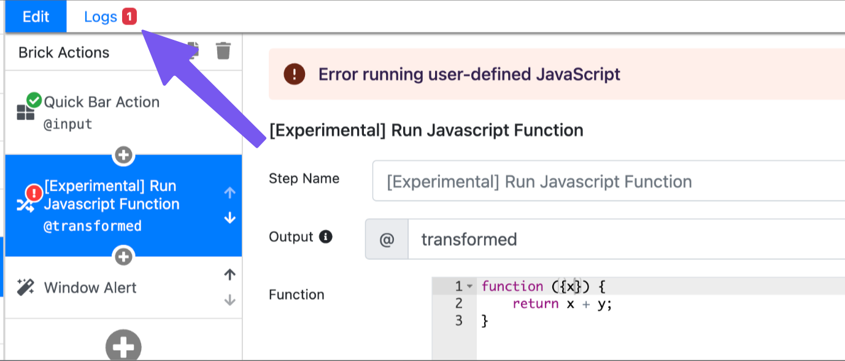Click the 'return x + y' code line
The width and height of the screenshot is (845, 361).
click(x=562, y=304)
